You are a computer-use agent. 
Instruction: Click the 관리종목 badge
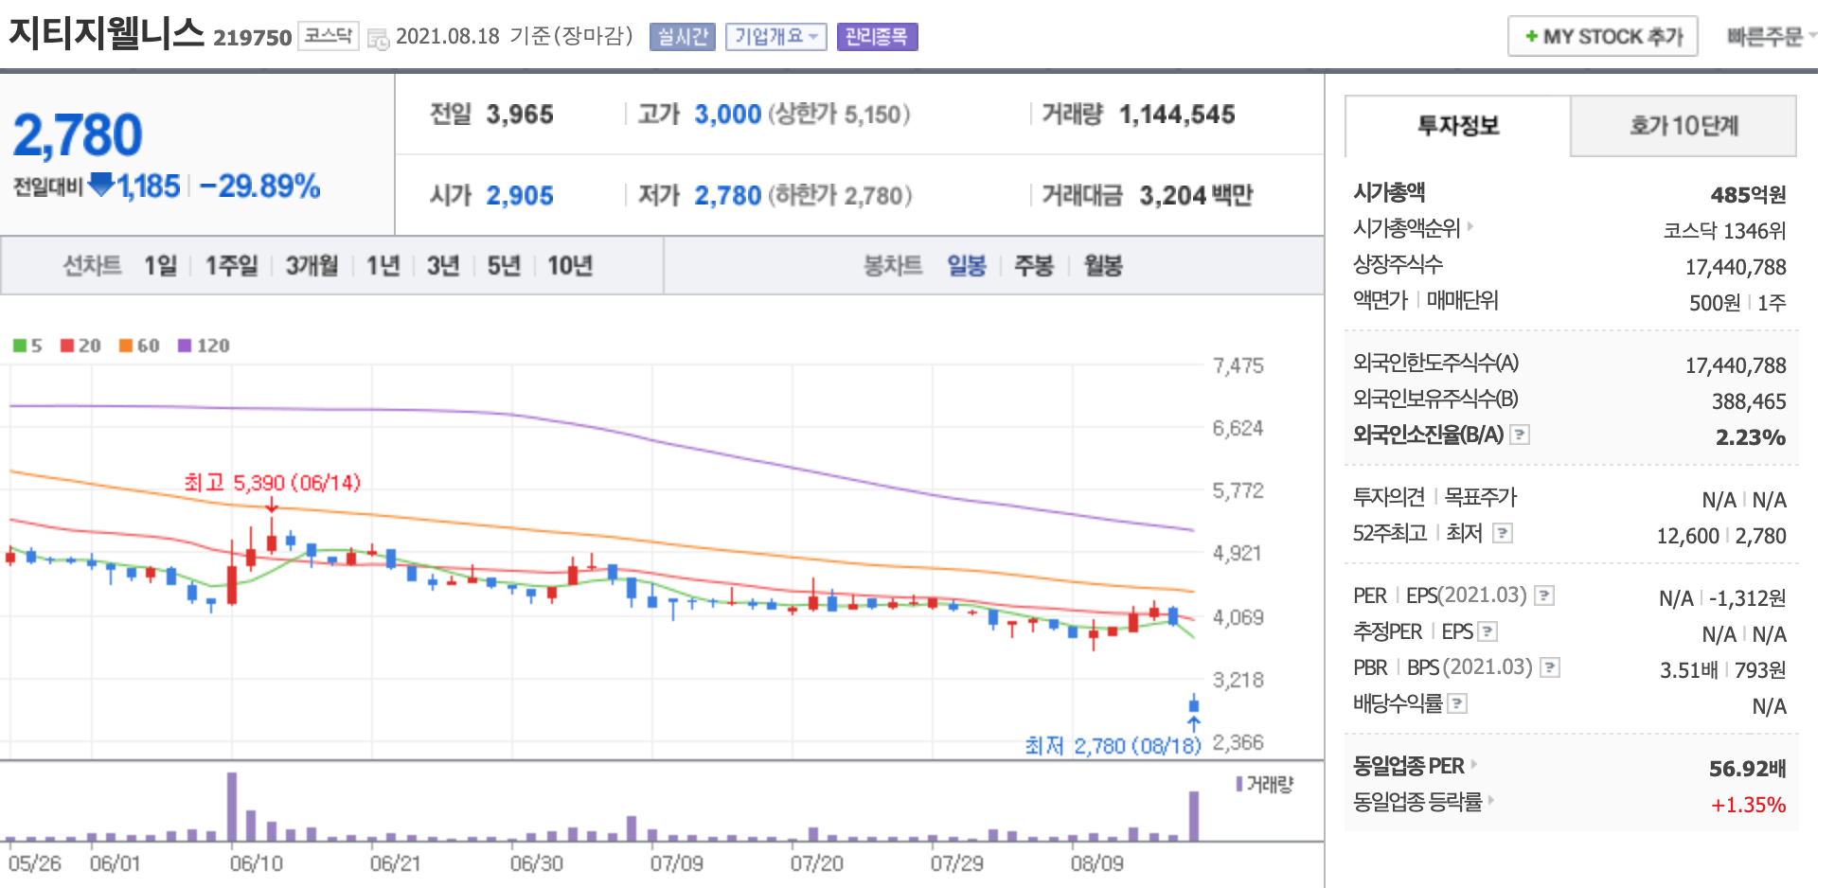pyautogui.click(x=877, y=37)
